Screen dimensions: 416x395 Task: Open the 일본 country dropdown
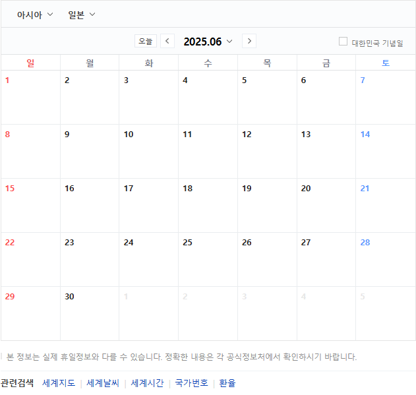(x=82, y=15)
